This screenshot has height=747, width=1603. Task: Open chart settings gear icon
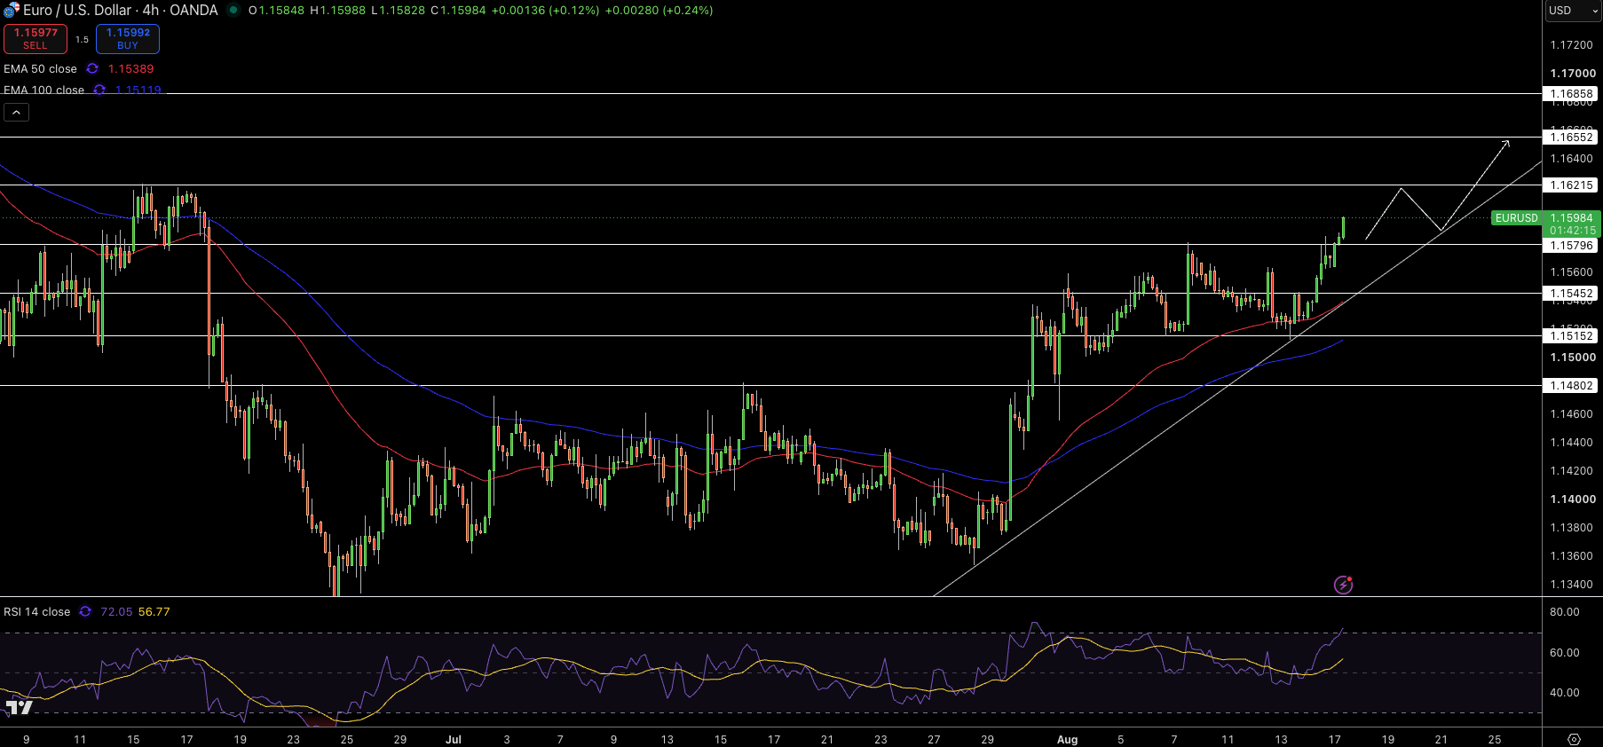tap(1575, 739)
